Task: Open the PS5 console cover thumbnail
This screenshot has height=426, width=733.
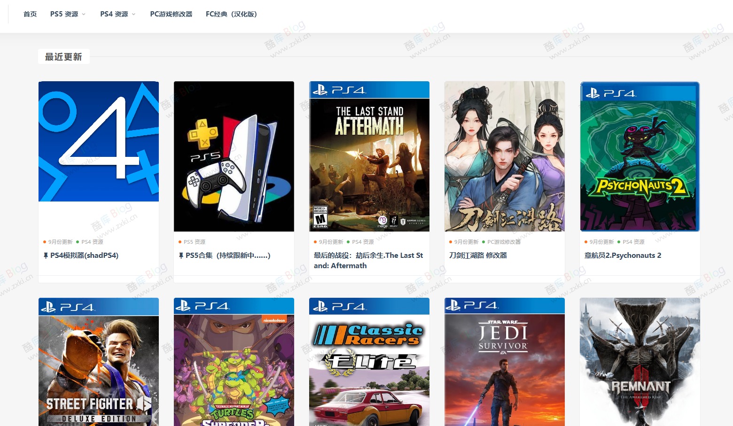Action: pyautogui.click(x=234, y=156)
